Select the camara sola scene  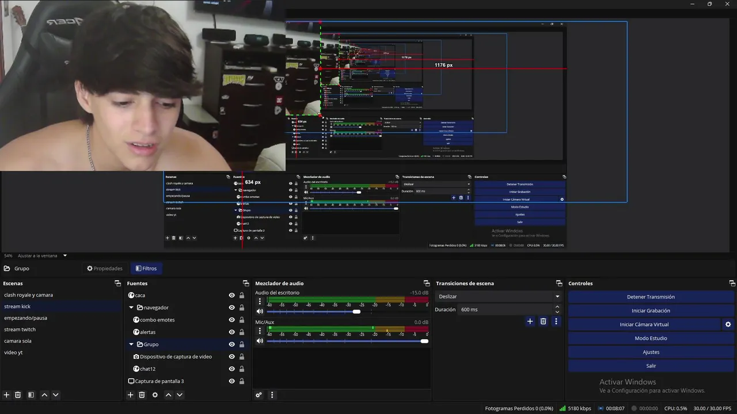coord(62,341)
